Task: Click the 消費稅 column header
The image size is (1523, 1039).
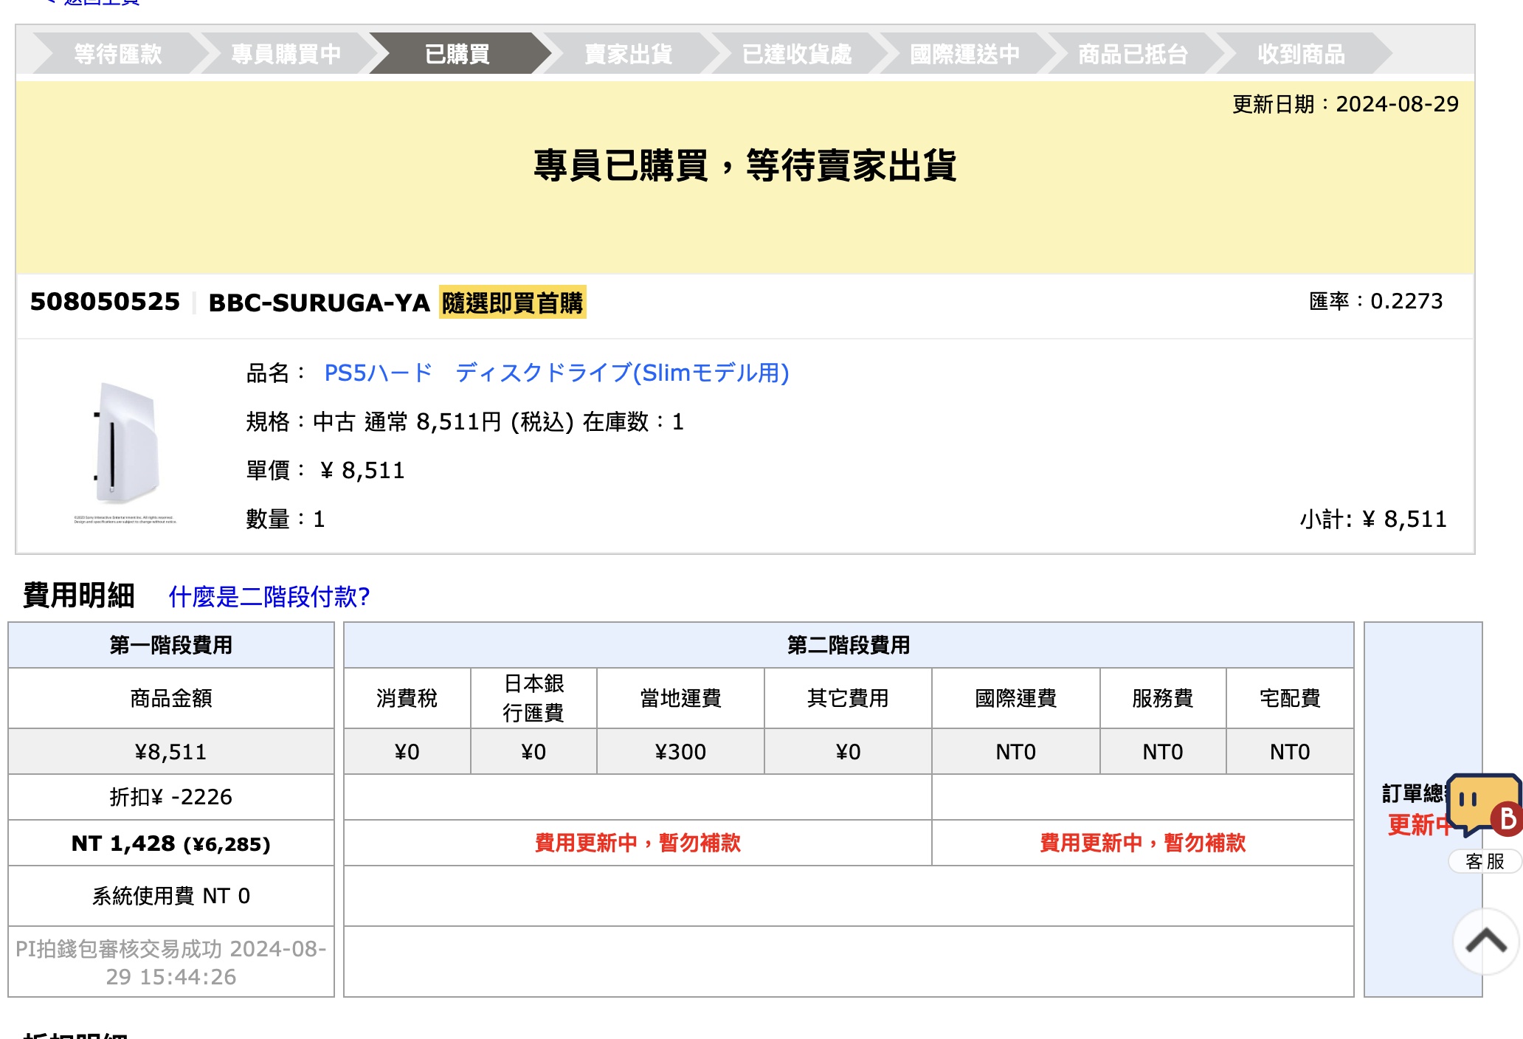Action: click(x=407, y=698)
